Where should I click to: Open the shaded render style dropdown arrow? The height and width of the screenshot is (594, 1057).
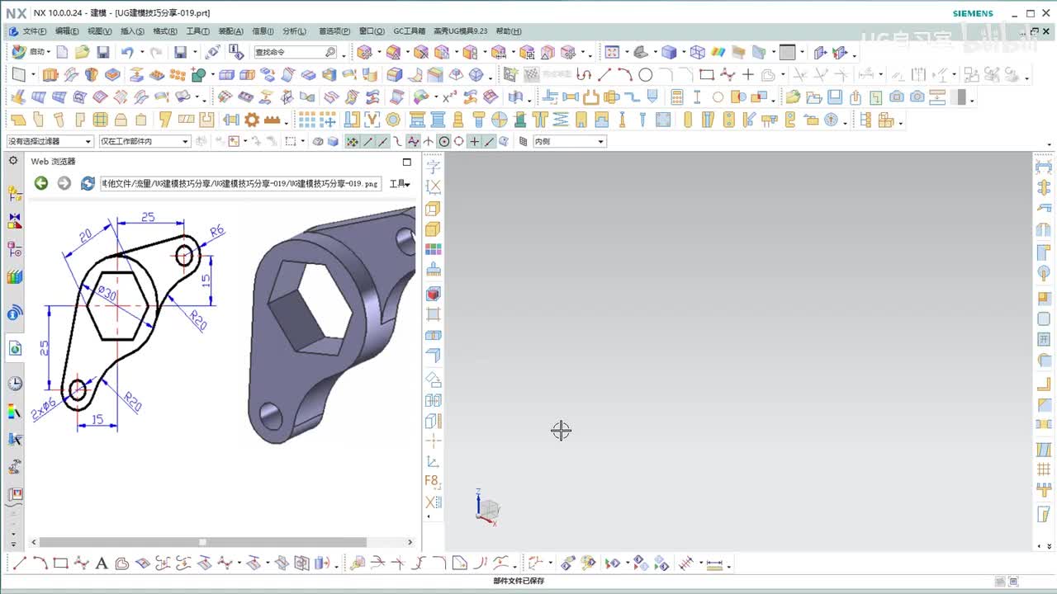pyautogui.click(x=682, y=53)
